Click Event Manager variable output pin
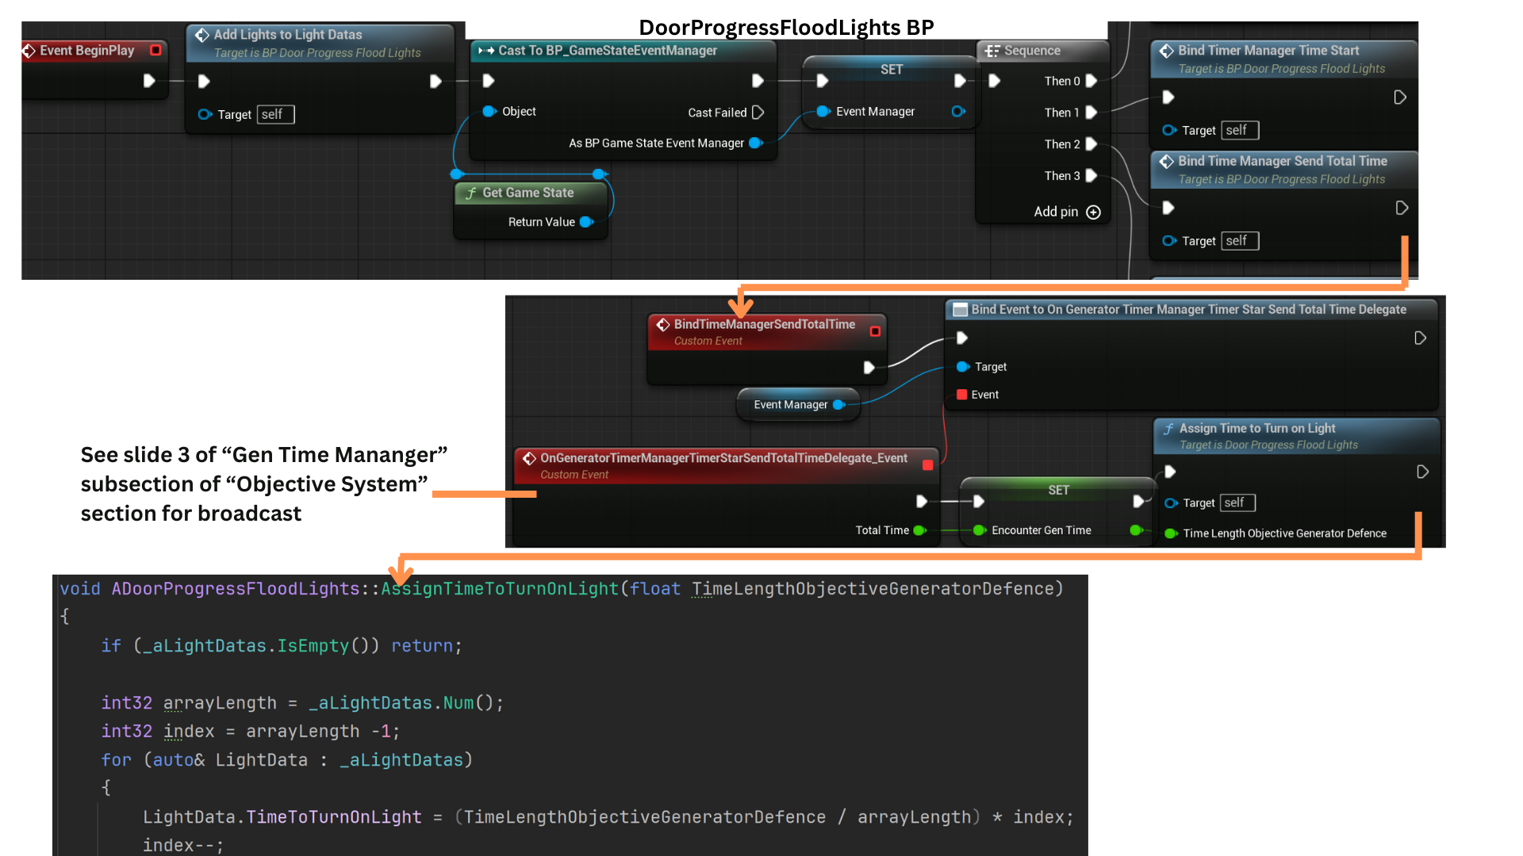The height and width of the screenshot is (856, 1523). [x=838, y=405]
